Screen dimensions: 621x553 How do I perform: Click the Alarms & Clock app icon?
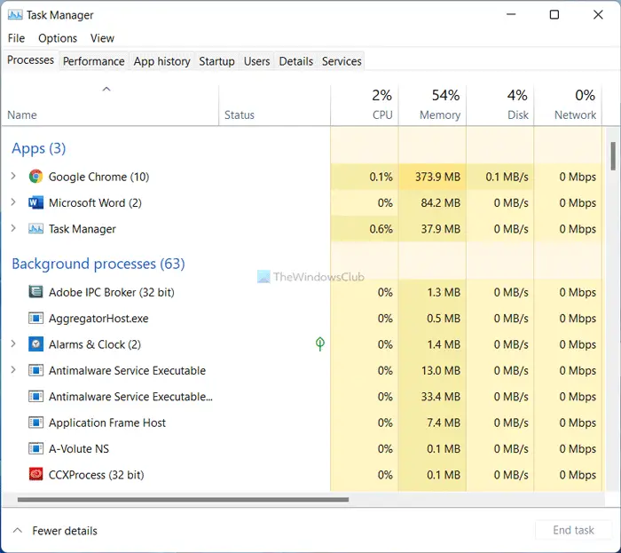pyautogui.click(x=35, y=344)
